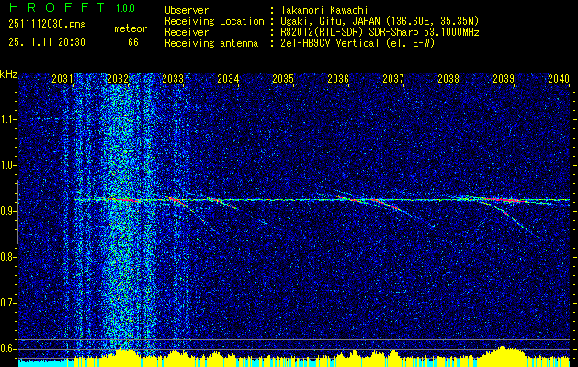Click the red meteor echo near 2032
This screenshot has width=578, height=367.
tap(123, 200)
